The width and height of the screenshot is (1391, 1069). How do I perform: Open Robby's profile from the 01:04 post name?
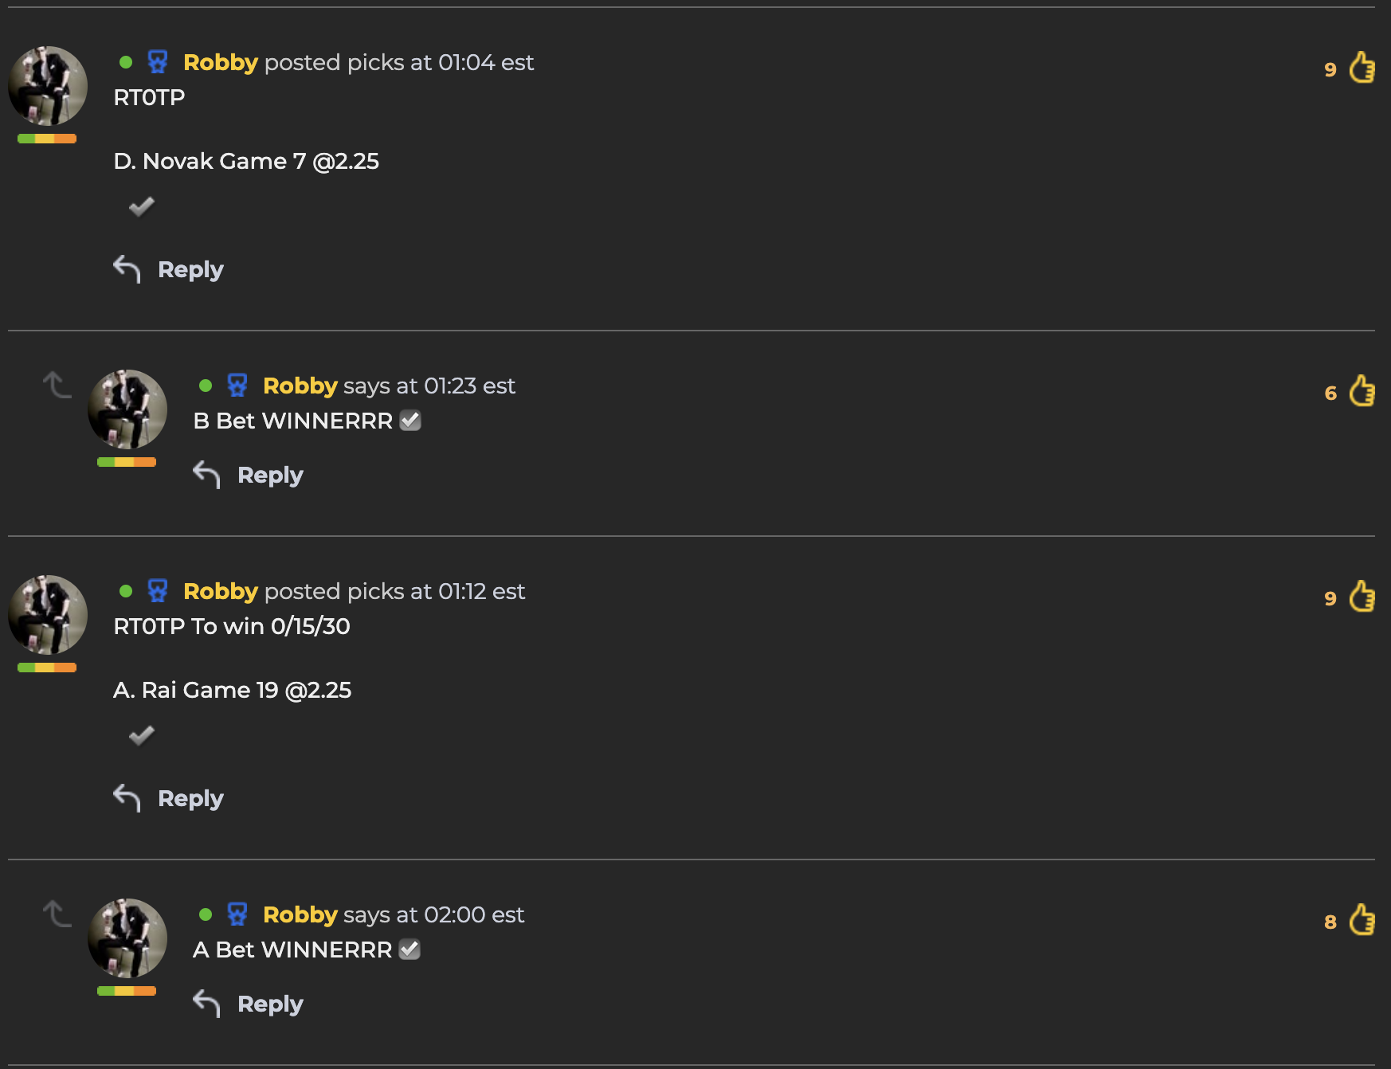click(221, 62)
